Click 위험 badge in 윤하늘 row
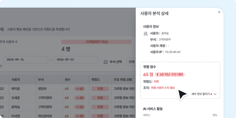This screenshot has width=236, height=118. coord(100,107)
